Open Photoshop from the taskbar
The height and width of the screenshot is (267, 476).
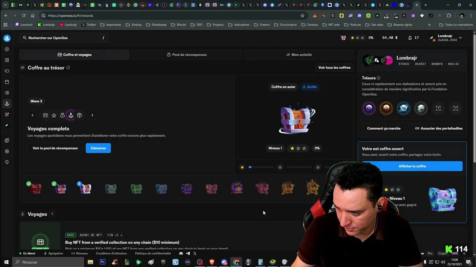[102, 262]
